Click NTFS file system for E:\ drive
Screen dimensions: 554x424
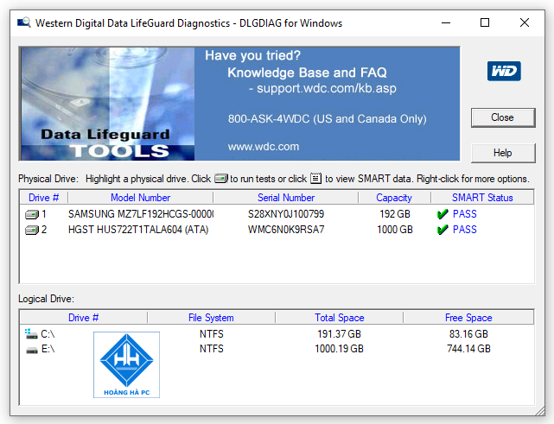(x=211, y=349)
